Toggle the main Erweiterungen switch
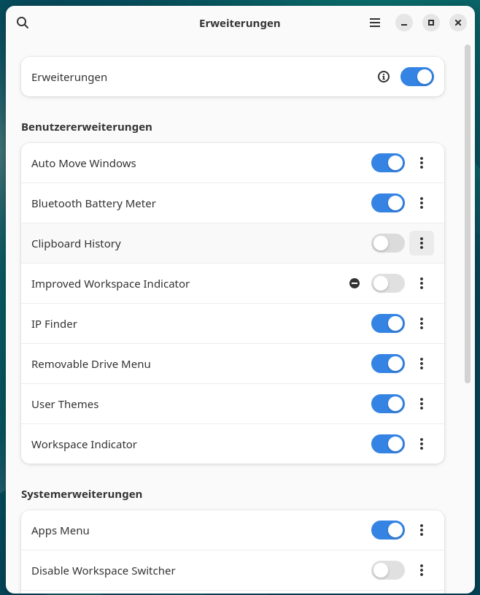This screenshot has height=595, width=480. (x=417, y=76)
